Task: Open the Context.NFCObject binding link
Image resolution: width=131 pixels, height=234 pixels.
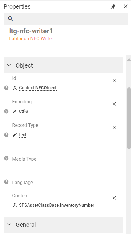Action: [x=38, y=88]
